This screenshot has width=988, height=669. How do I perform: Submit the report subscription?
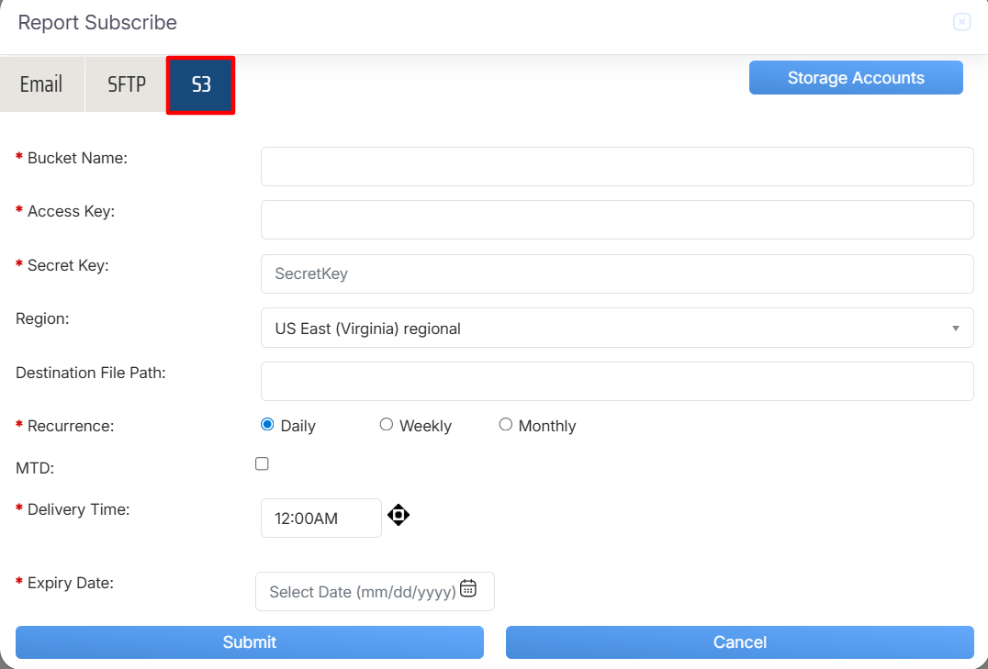tap(250, 642)
